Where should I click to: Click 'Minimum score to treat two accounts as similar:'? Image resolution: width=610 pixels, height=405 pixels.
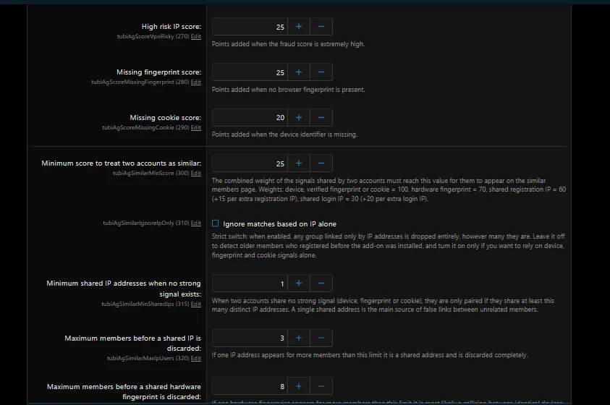(122, 163)
